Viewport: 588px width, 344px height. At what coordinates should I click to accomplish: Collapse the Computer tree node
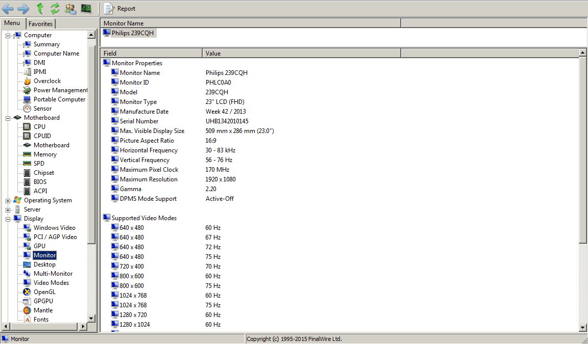(x=8, y=35)
